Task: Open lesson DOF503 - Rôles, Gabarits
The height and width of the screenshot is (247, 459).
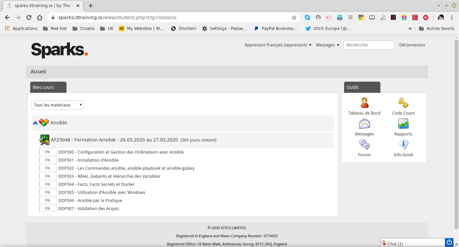Action: [109, 176]
